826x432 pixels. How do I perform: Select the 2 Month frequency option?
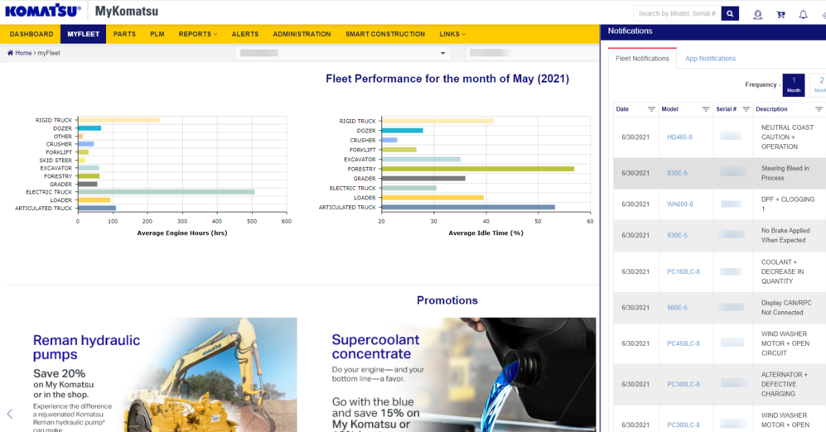pos(819,84)
